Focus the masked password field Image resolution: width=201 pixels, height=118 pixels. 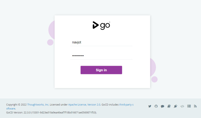coord(101,56)
